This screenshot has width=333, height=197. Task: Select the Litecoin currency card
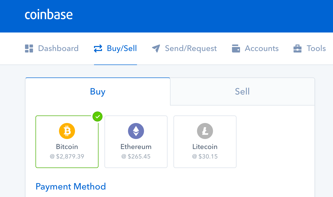point(205,142)
